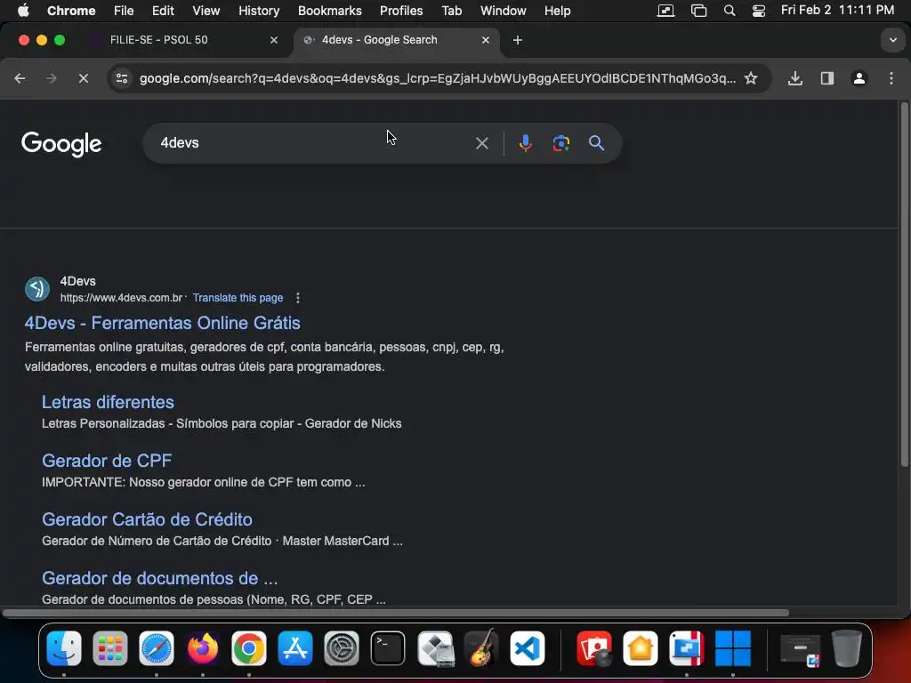The height and width of the screenshot is (683, 911).
Task: Click the vertical page scrollbar
Action: tap(904, 285)
